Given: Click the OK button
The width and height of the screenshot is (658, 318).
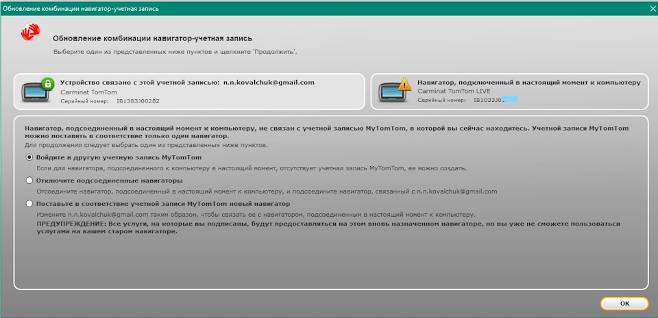Looking at the screenshot, I should [x=624, y=304].
